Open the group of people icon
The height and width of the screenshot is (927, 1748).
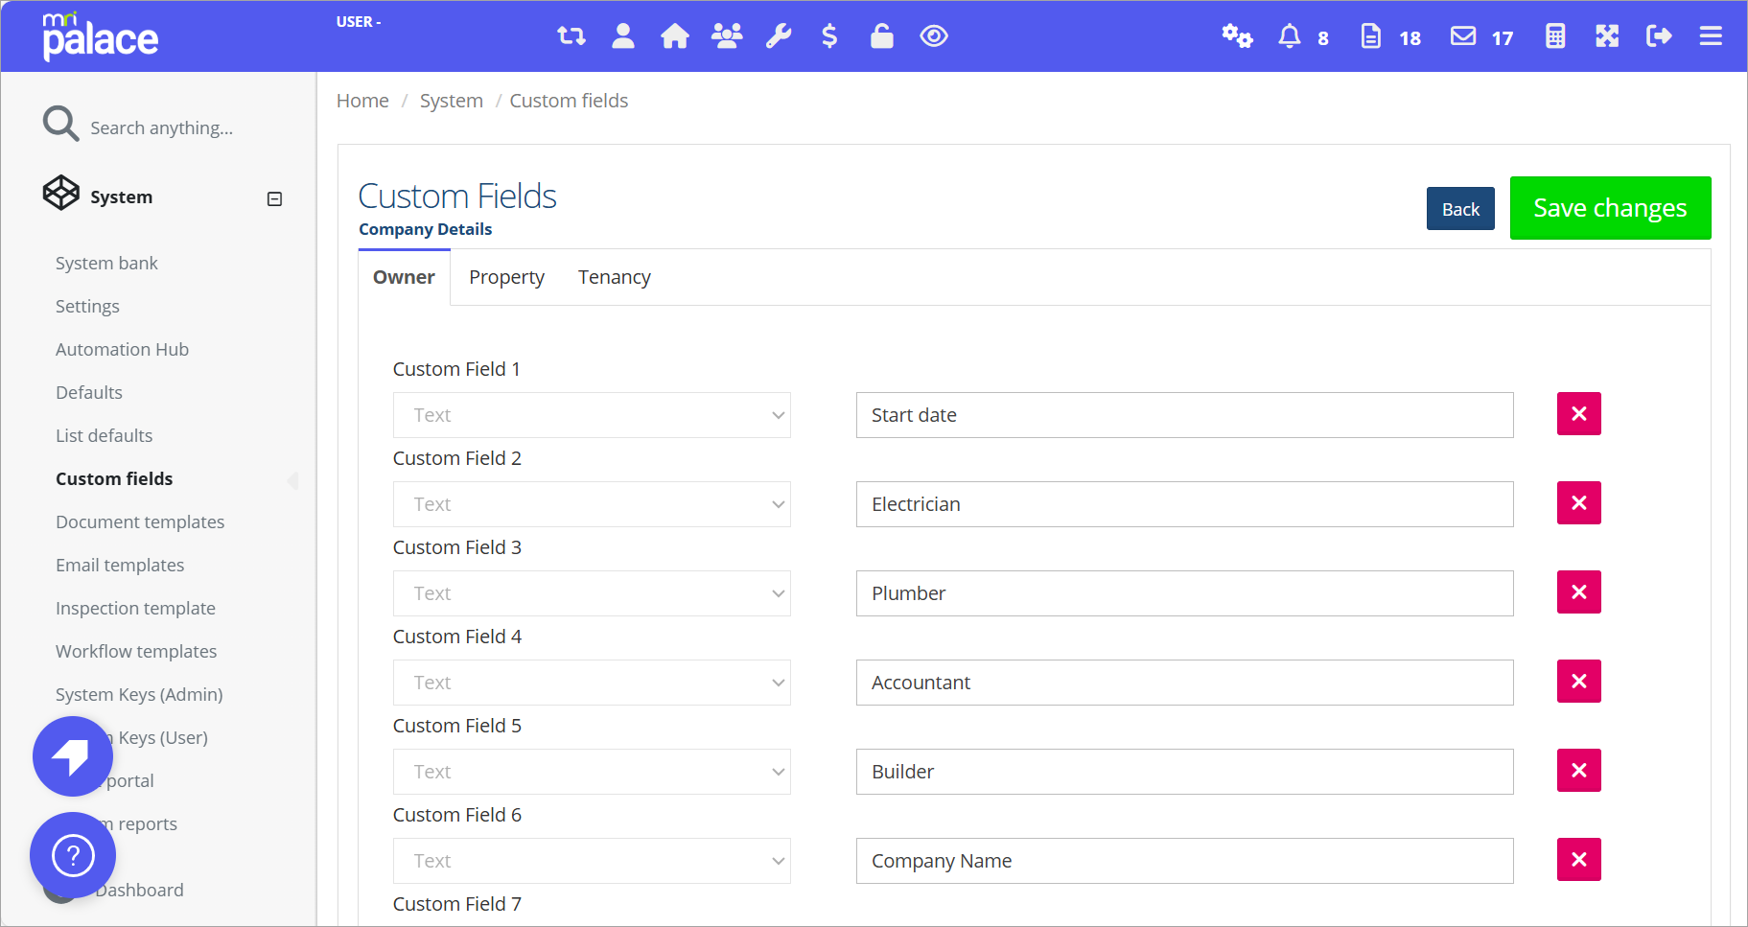coord(727,36)
